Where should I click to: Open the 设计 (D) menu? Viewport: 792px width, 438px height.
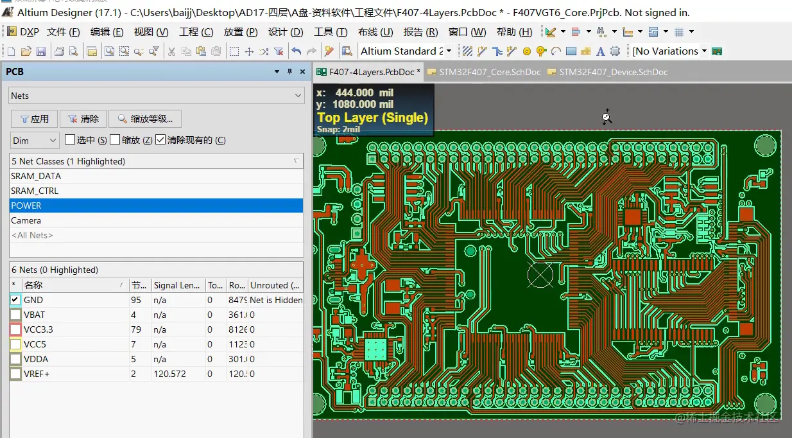(286, 31)
